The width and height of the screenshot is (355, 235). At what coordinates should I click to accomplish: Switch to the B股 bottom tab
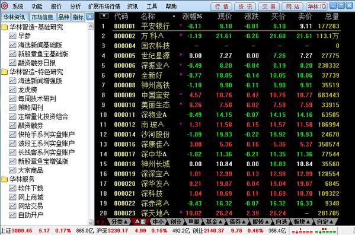tap(194, 221)
